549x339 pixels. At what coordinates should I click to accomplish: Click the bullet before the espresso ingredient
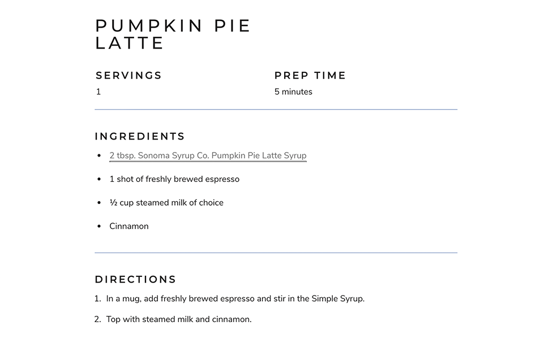point(99,179)
